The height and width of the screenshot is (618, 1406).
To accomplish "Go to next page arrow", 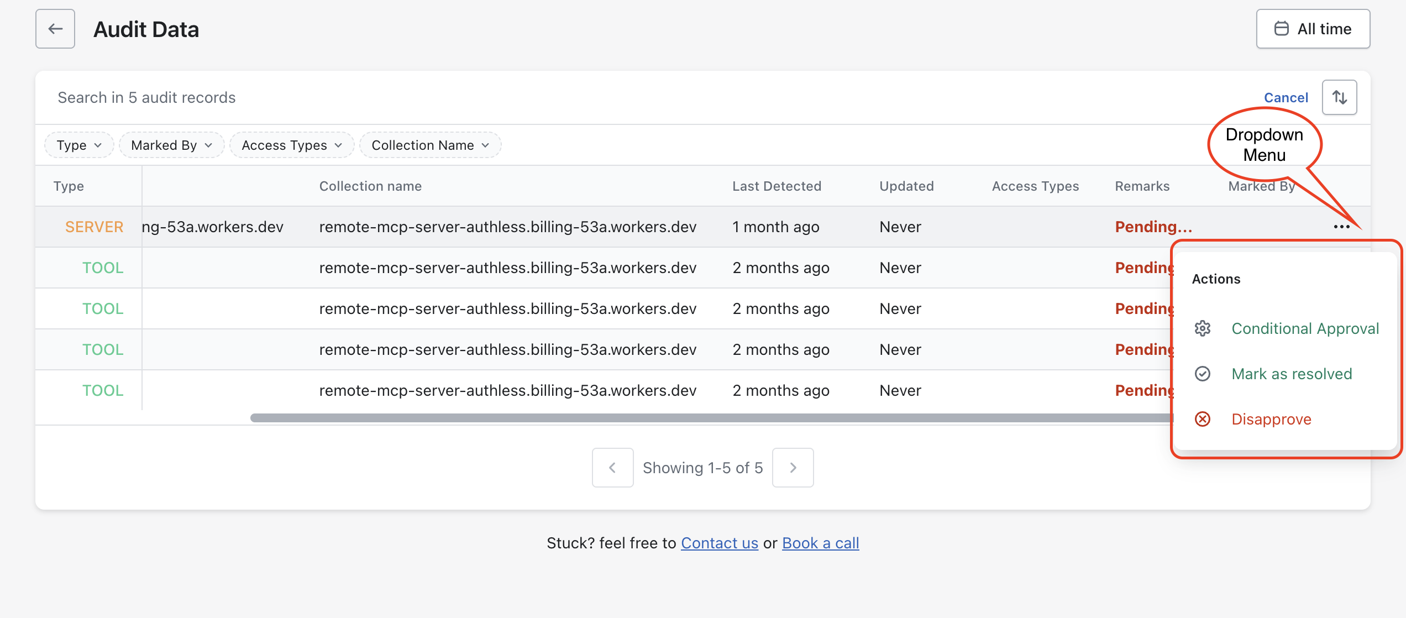I will pos(793,468).
